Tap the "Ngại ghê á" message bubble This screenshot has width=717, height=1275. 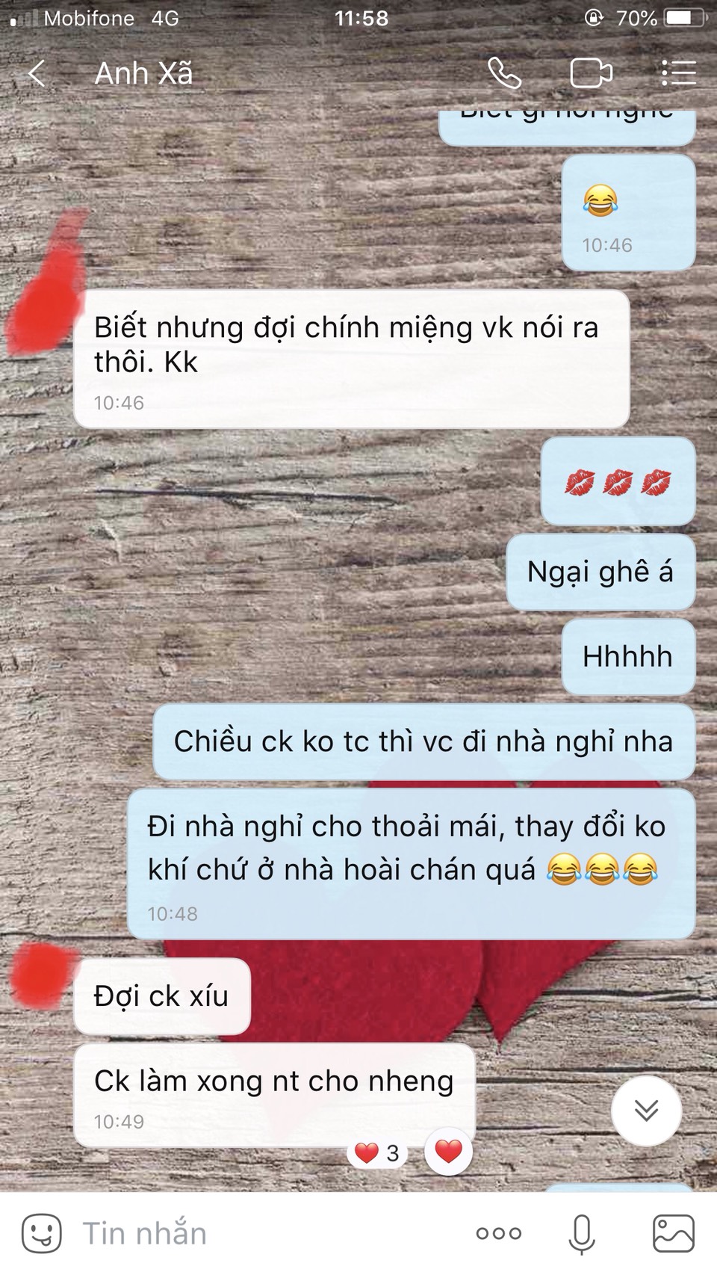point(600,572)
